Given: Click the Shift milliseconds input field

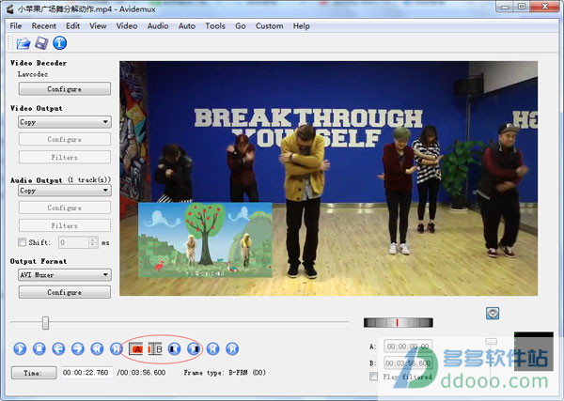Looking at the screenshot, I should [73, 242].
